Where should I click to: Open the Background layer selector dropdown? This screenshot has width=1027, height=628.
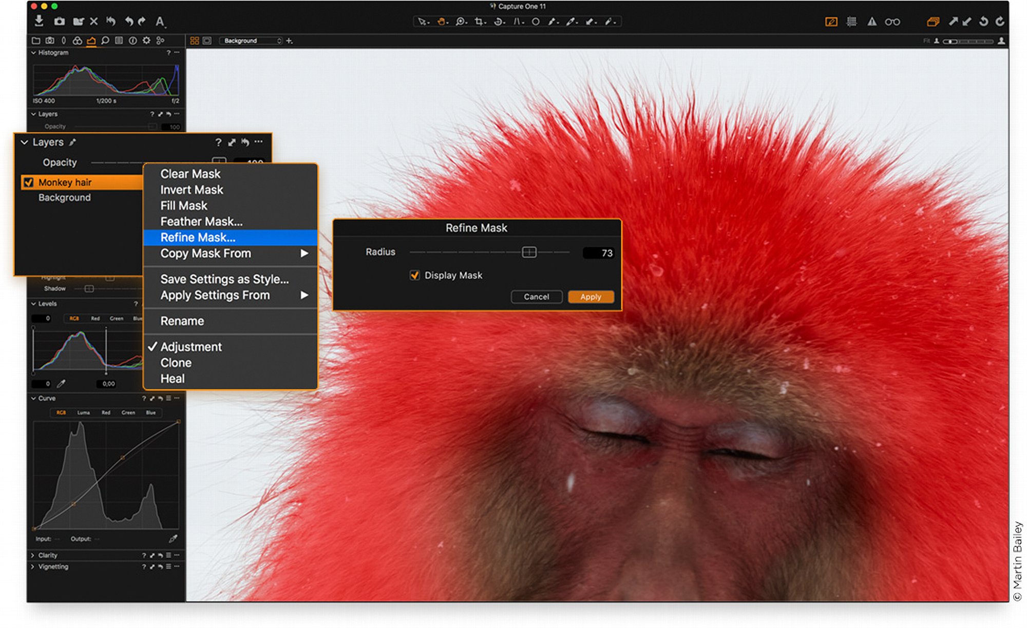coord(252,41)
